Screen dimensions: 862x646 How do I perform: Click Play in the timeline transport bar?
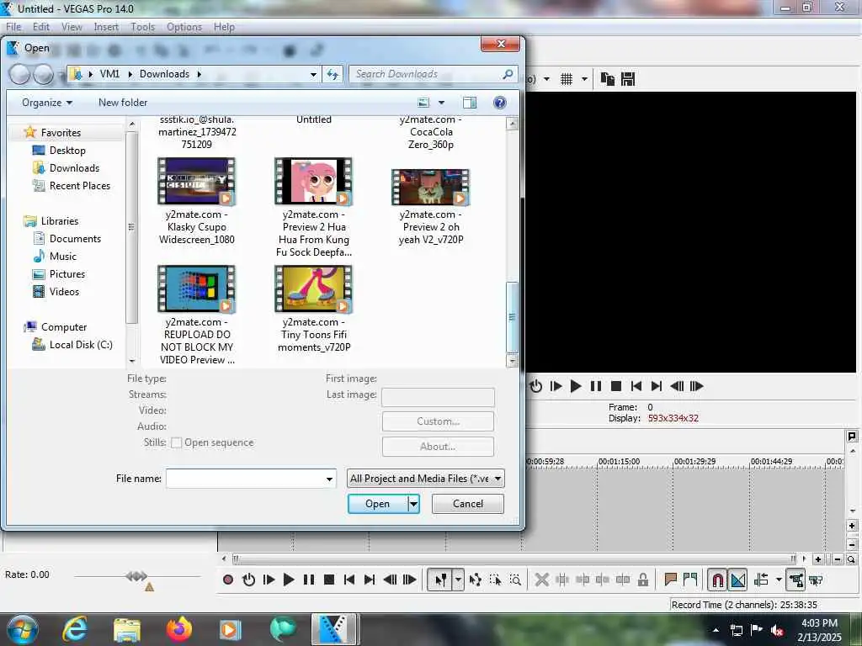[289, 580]
